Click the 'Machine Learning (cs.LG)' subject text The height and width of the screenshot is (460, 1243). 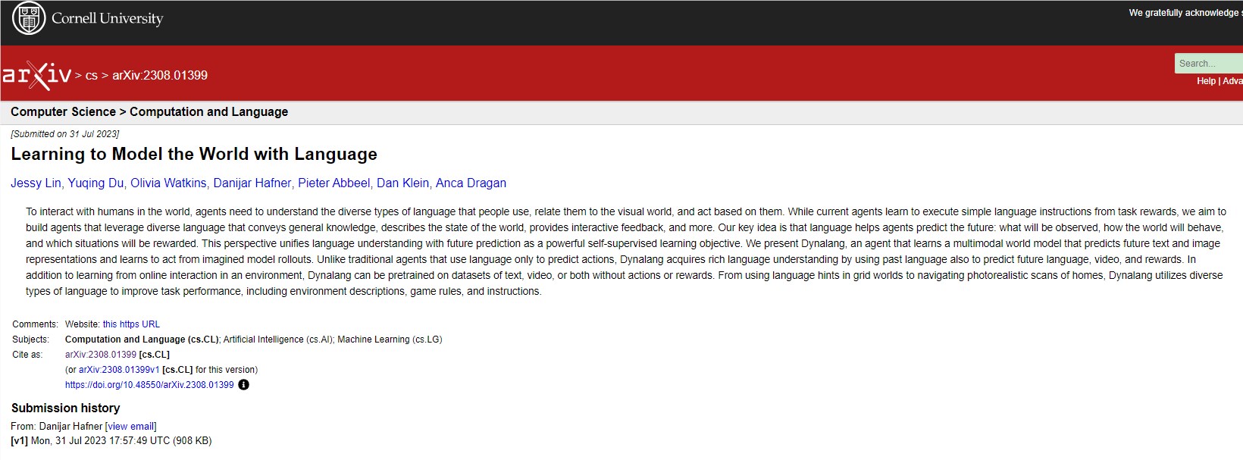[390, 340]
